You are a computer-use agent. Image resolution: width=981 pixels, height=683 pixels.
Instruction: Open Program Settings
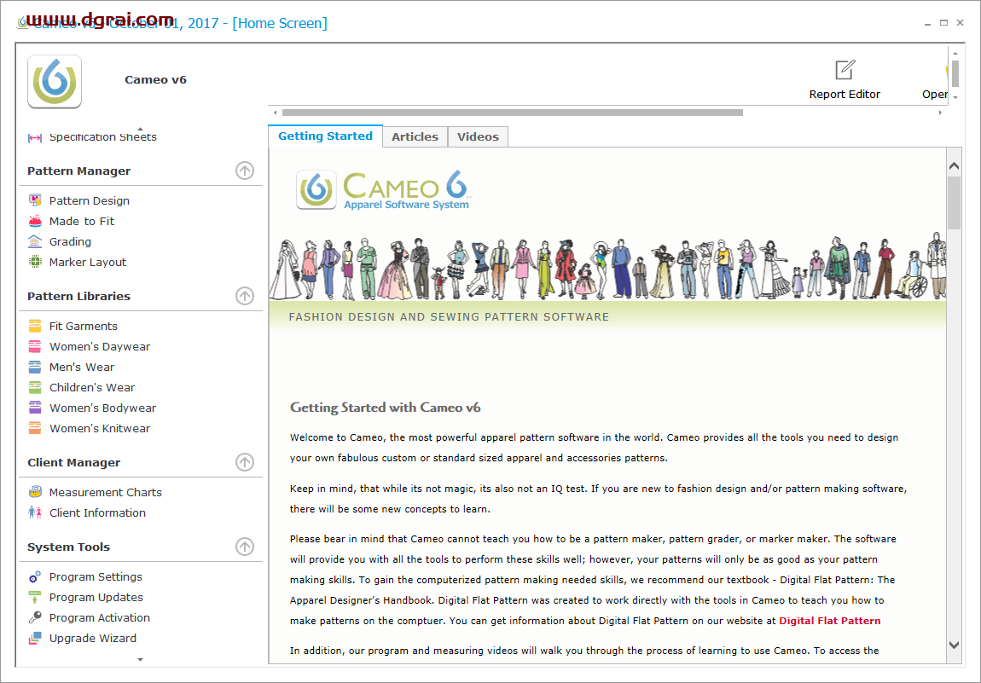click(96, 577)
